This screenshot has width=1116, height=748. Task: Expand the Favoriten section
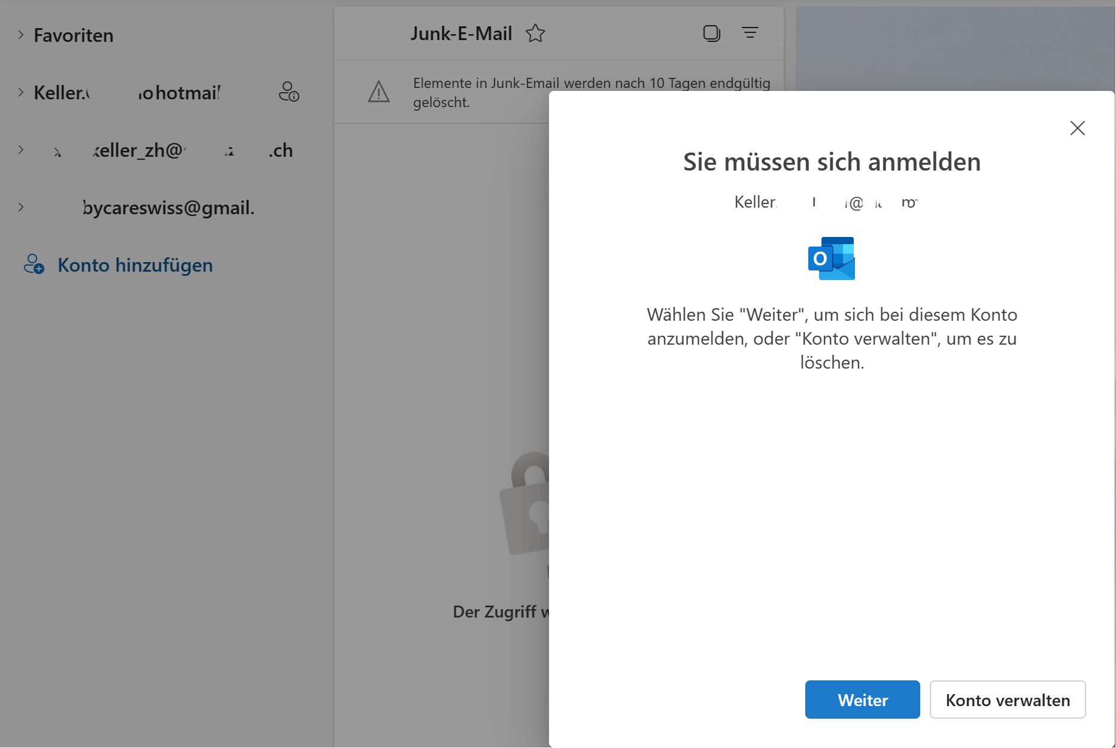point(21,35)
